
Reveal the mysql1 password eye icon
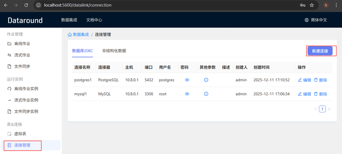pyautogui.click(x=187, y=94)
